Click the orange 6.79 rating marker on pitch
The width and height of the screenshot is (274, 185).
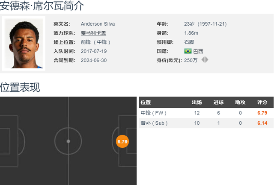click(x=122, y=141)
